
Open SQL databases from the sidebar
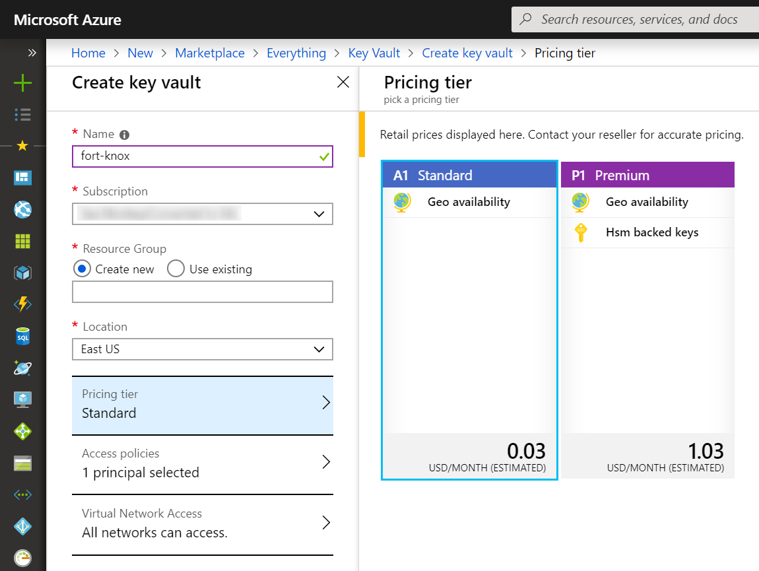[x=23, y=337]
